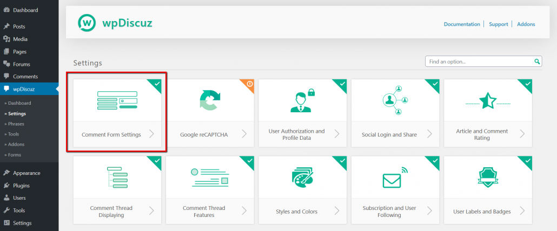Click the chevron beside Comment Thread Features
557x231 pixels.
[x=244, y=211]
